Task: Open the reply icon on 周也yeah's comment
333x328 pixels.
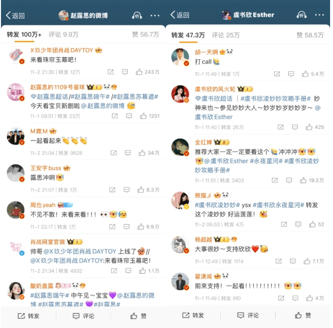Action: pyautogui.click(x=126, y=227)
